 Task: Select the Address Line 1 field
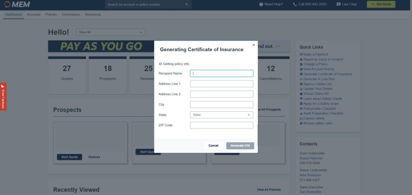222,84
